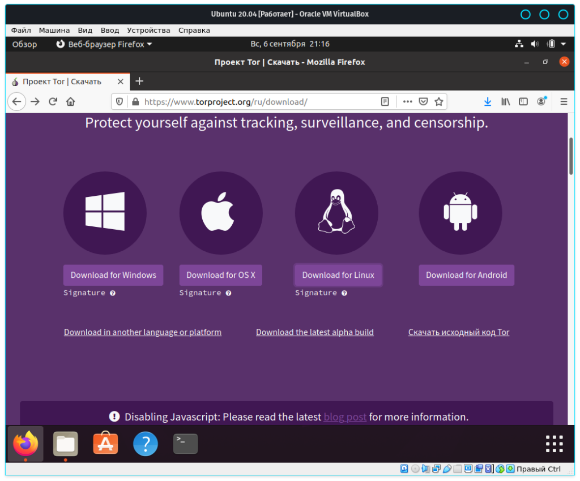This screenshot has height=481, width=580.
Task: Click the page vertical scrollbar thumb
Action: pyautogui.click(x=572, y=155)
